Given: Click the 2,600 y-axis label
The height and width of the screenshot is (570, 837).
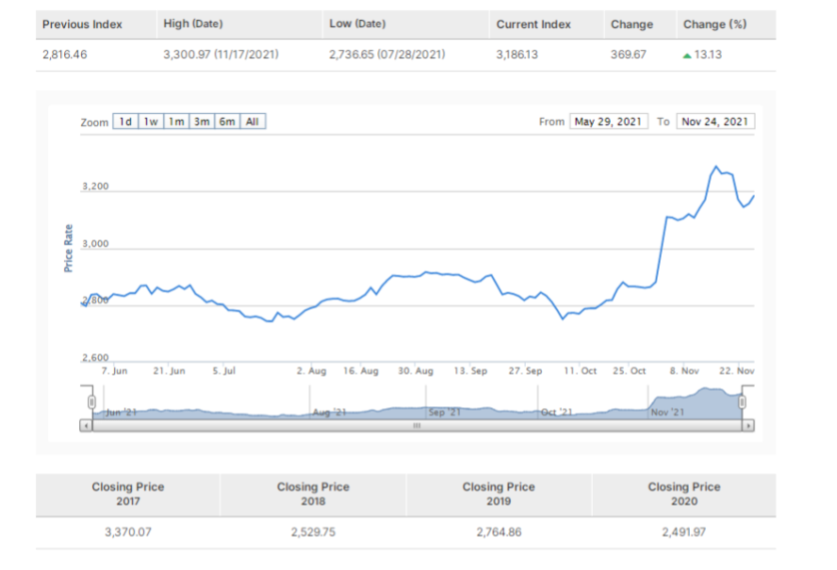Looking at the screenshot, I should pos(95,358).
